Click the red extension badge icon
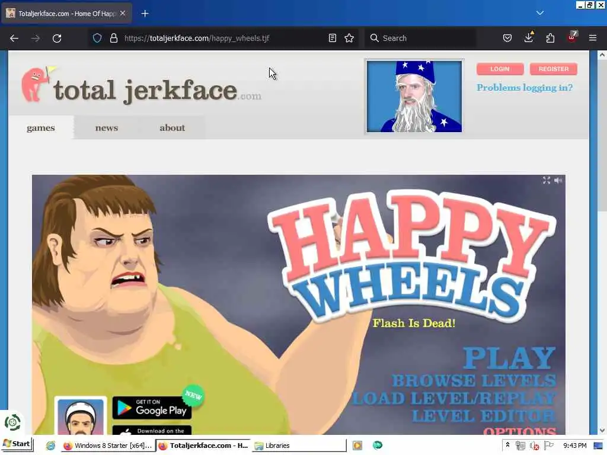The width and height of the screenshot is (607, 455). (572, 37)
